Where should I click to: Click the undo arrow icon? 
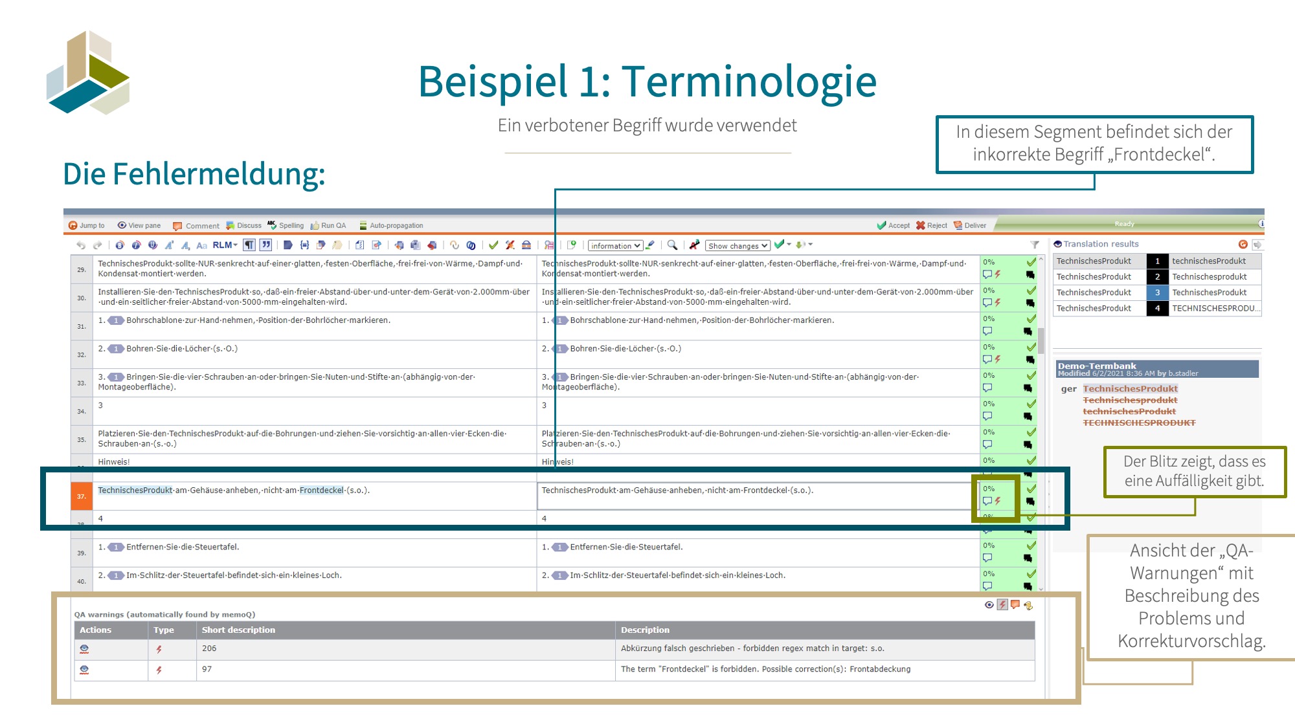click(x=81, y=245)
